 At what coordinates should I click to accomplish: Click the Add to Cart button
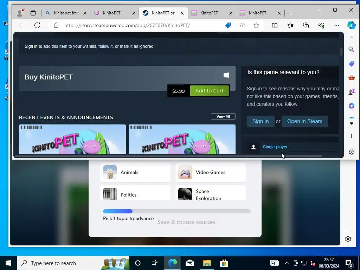210,91
